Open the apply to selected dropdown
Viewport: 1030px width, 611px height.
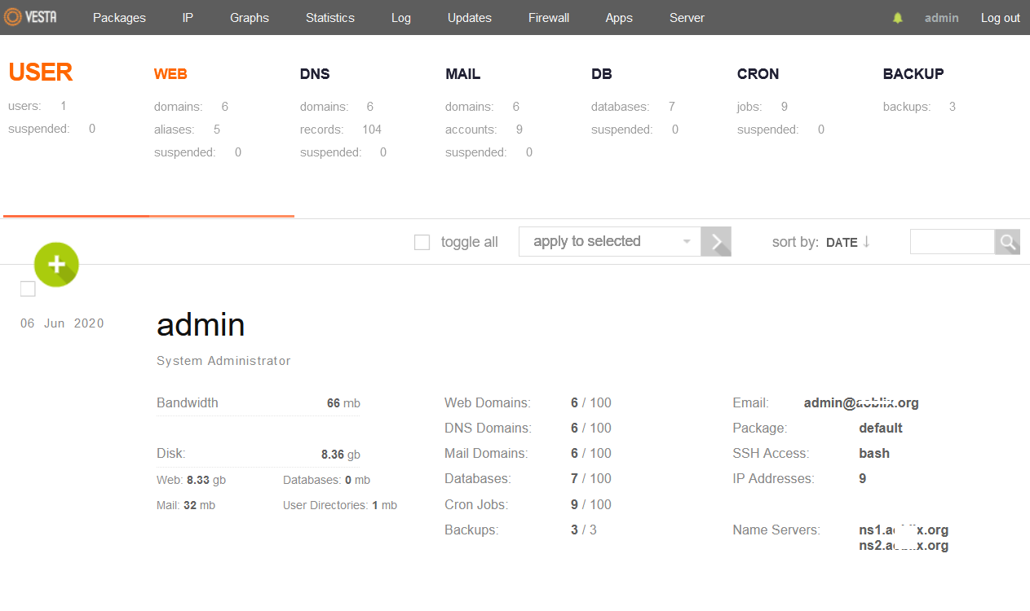(609, 241)
